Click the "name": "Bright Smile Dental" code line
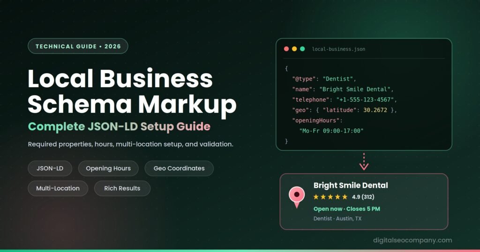The image size is (480, 252). click(343, 89)
